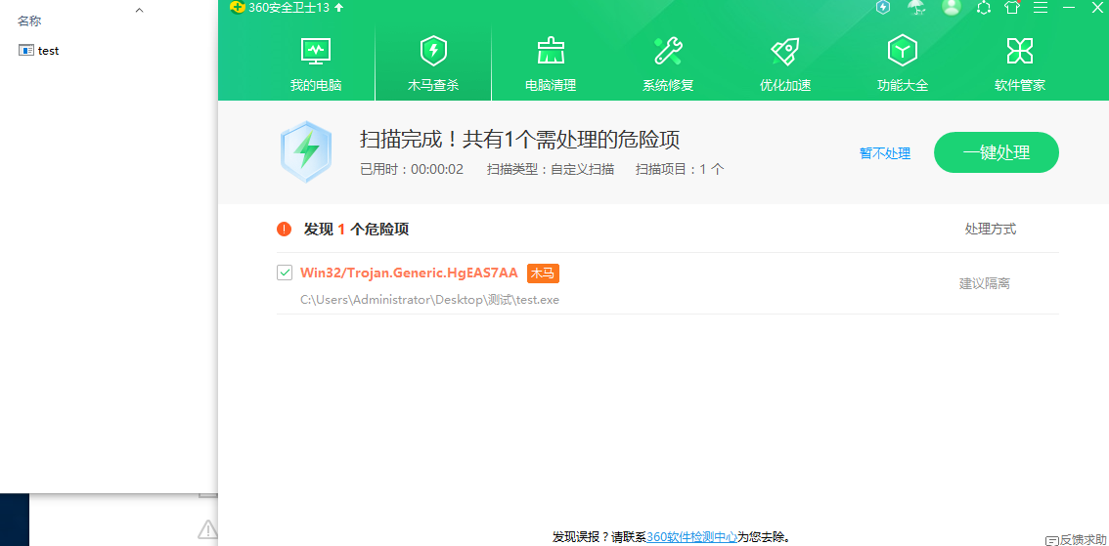Select the test file in Explorer window
This screenshot has width=1109, height=546.
[x=39, y=51]
